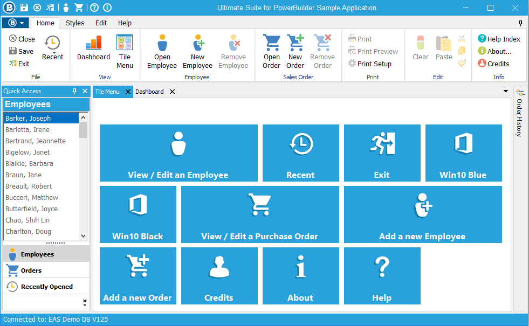
Task: Select employee Bertrand, Jeannette in list
Action: 41,141
